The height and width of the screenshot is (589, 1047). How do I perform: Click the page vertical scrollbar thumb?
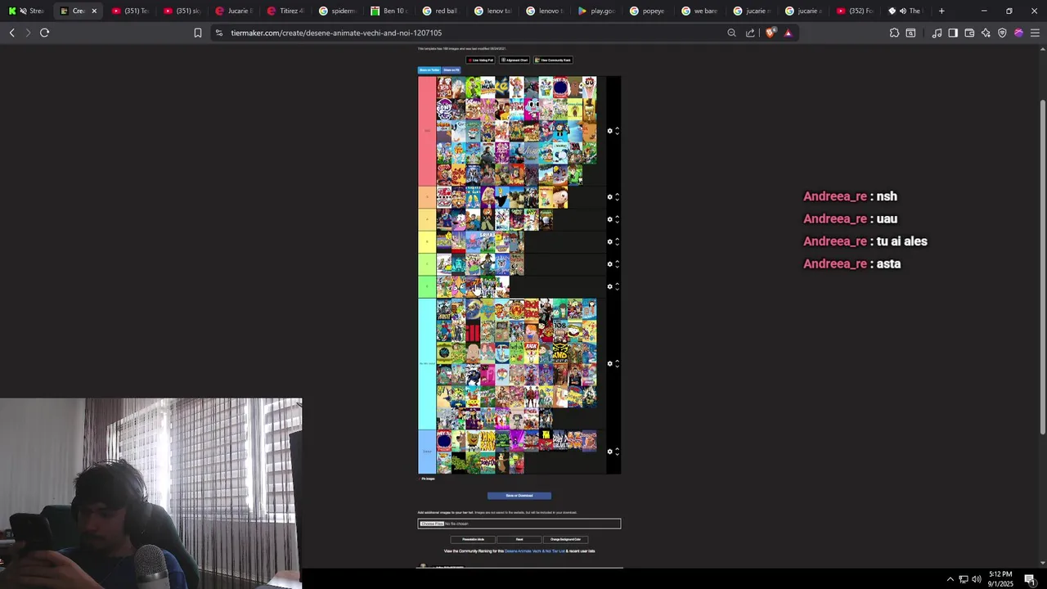click(x=1042, y=266)
